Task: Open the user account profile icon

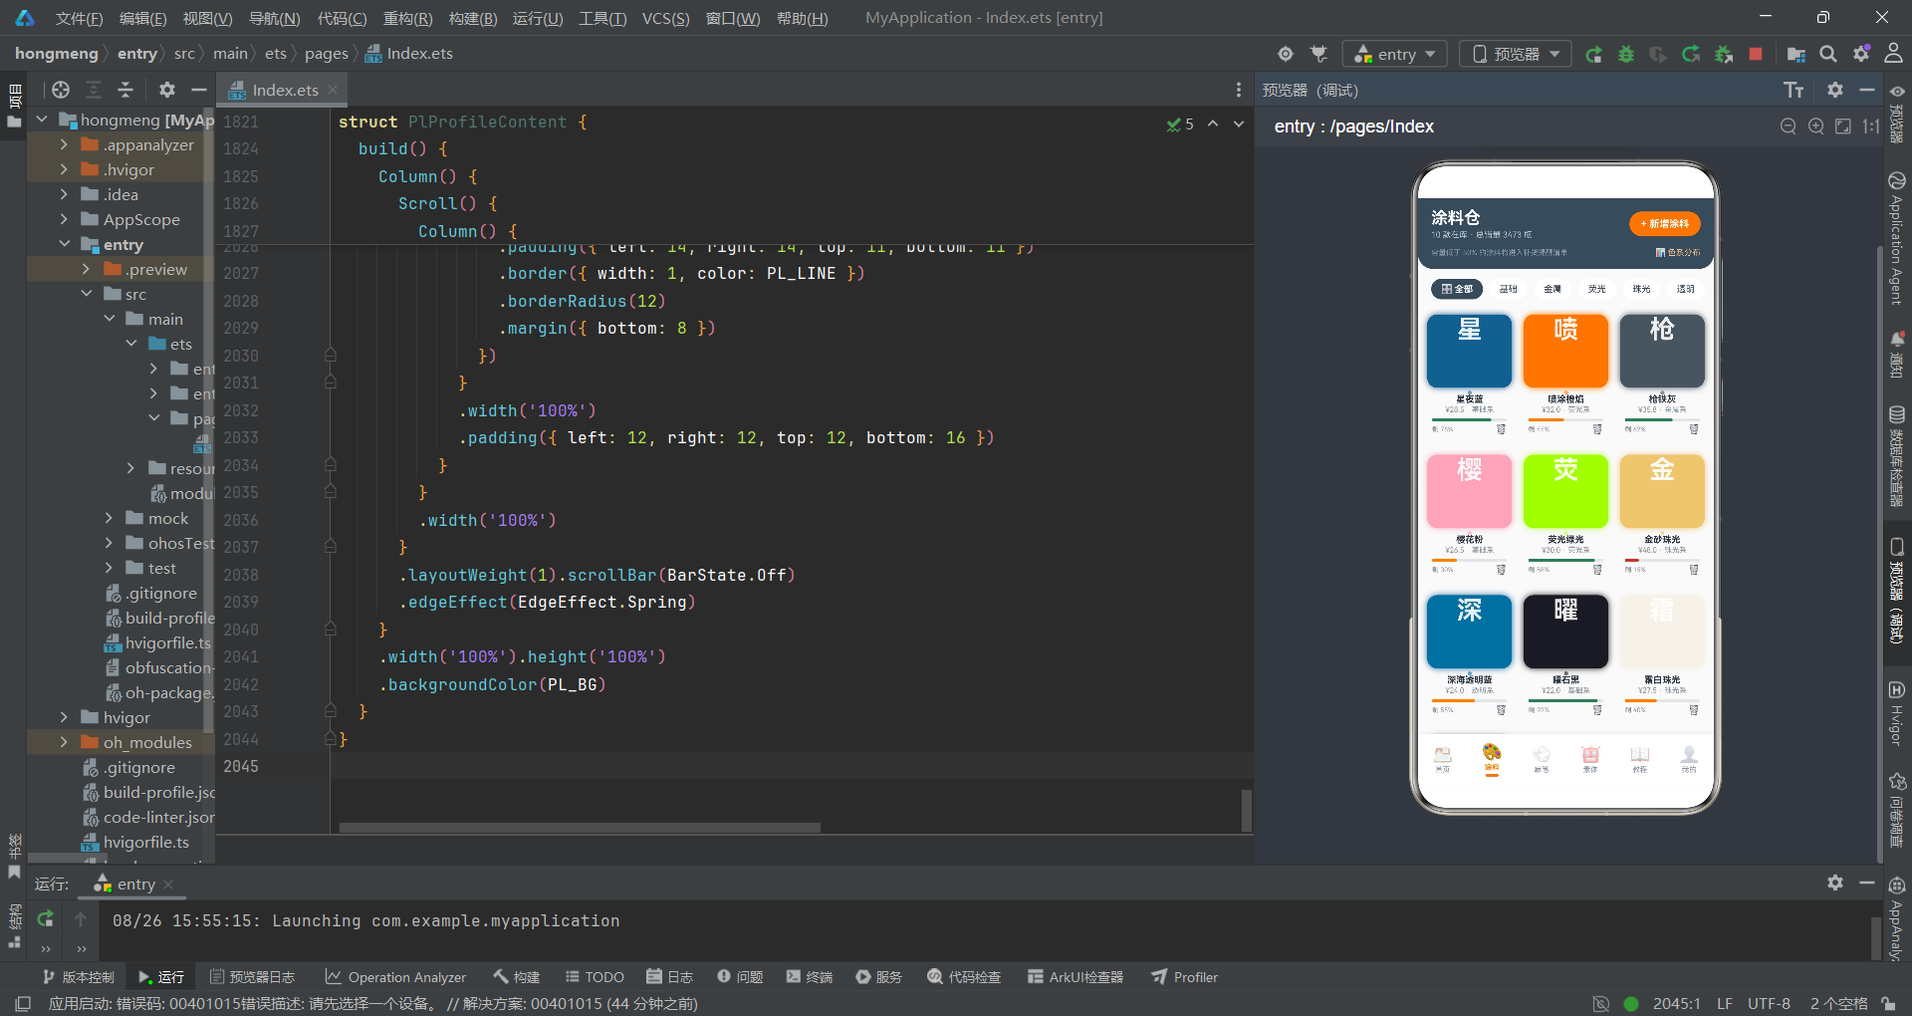Action: tap(1894, 54)
